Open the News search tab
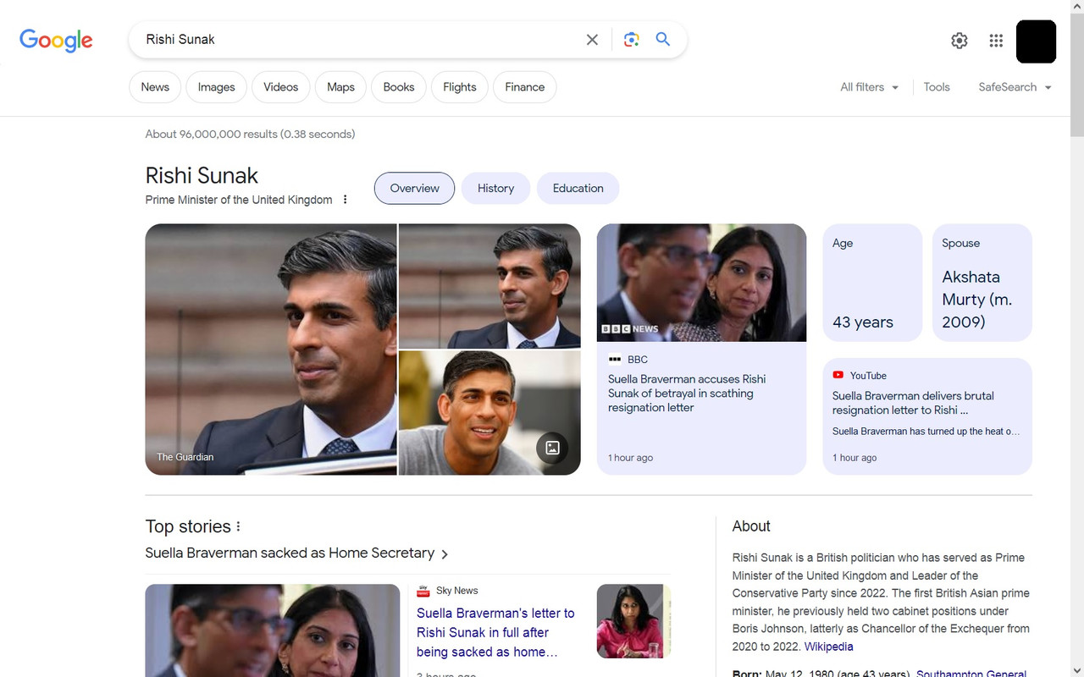This screenshot has height=677, width=1084. [155, 86]
